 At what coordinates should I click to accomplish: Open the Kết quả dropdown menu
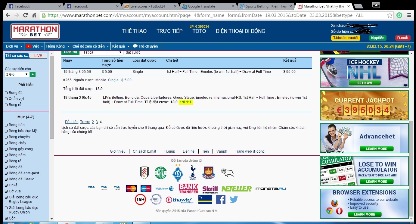(121, 46)
